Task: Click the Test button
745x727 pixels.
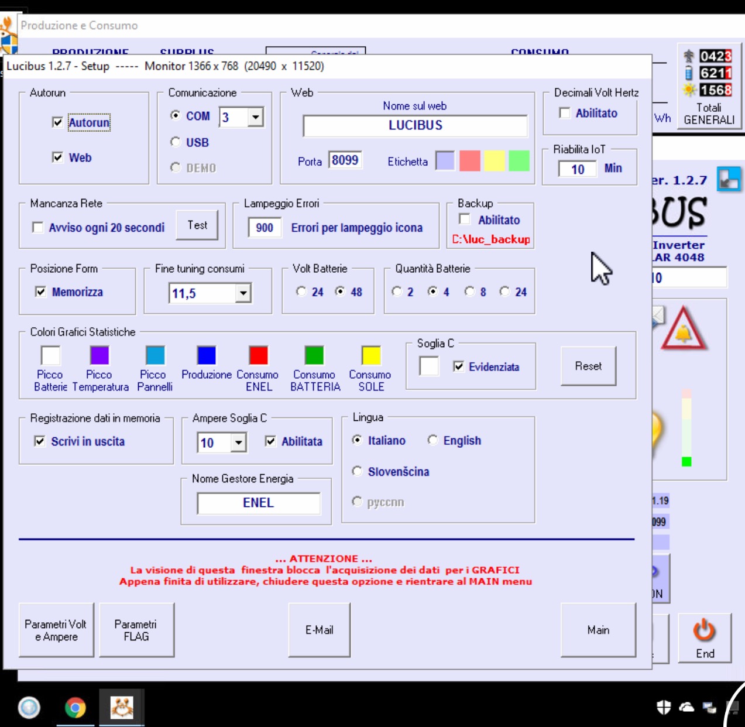Action: click(197, 225)
